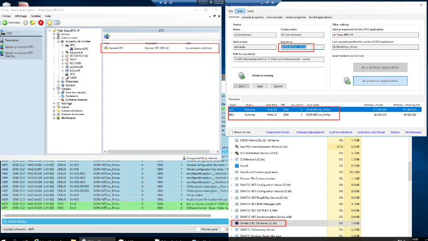428x241 pixels.
Task: Click the event viewer horizontal scrollbar
Action: pos(108,216)
